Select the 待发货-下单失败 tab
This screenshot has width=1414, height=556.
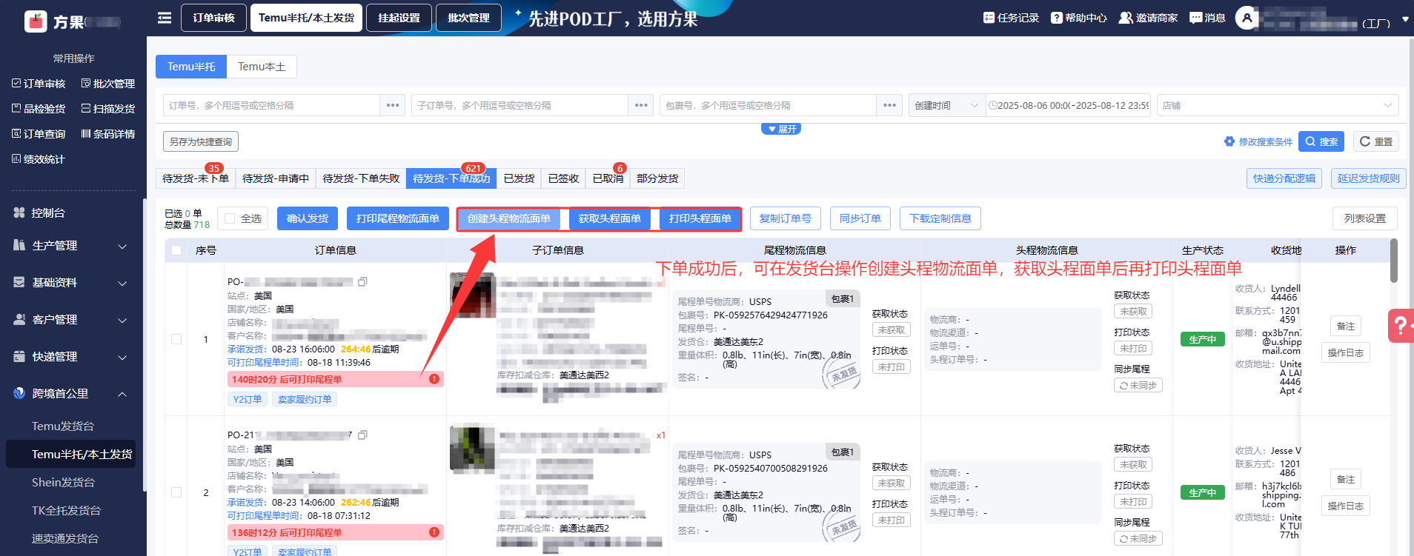(361, 178)
